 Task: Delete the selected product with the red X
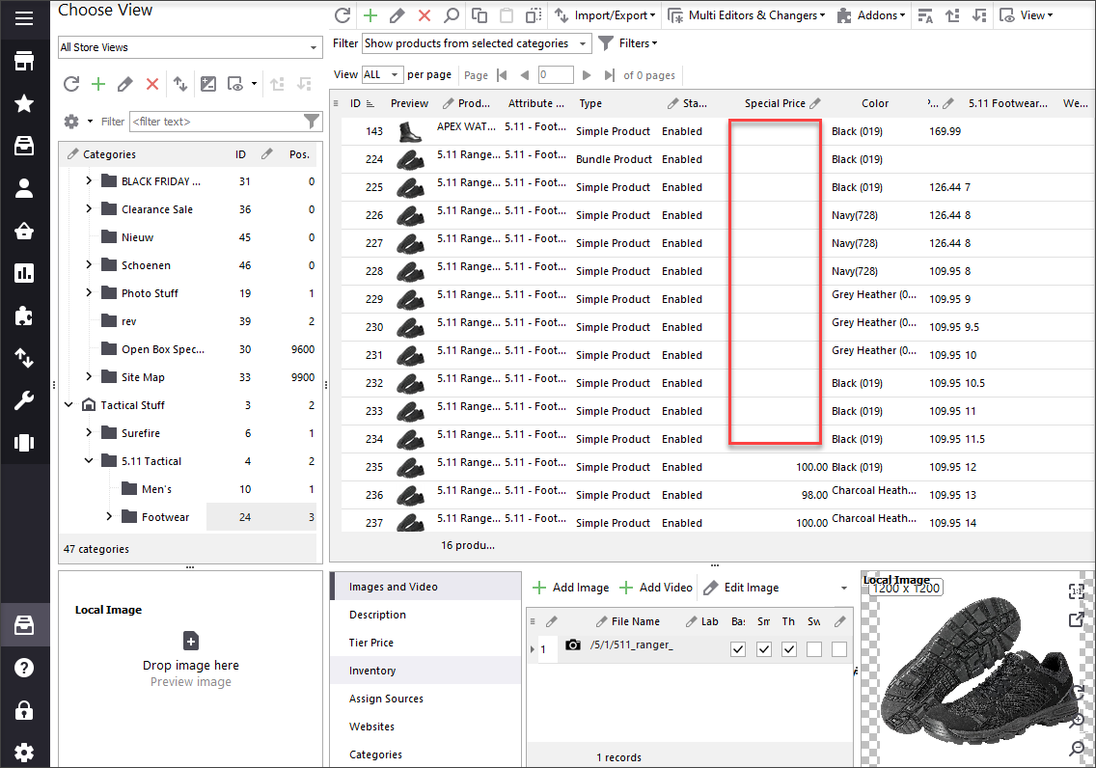[425, 15]
